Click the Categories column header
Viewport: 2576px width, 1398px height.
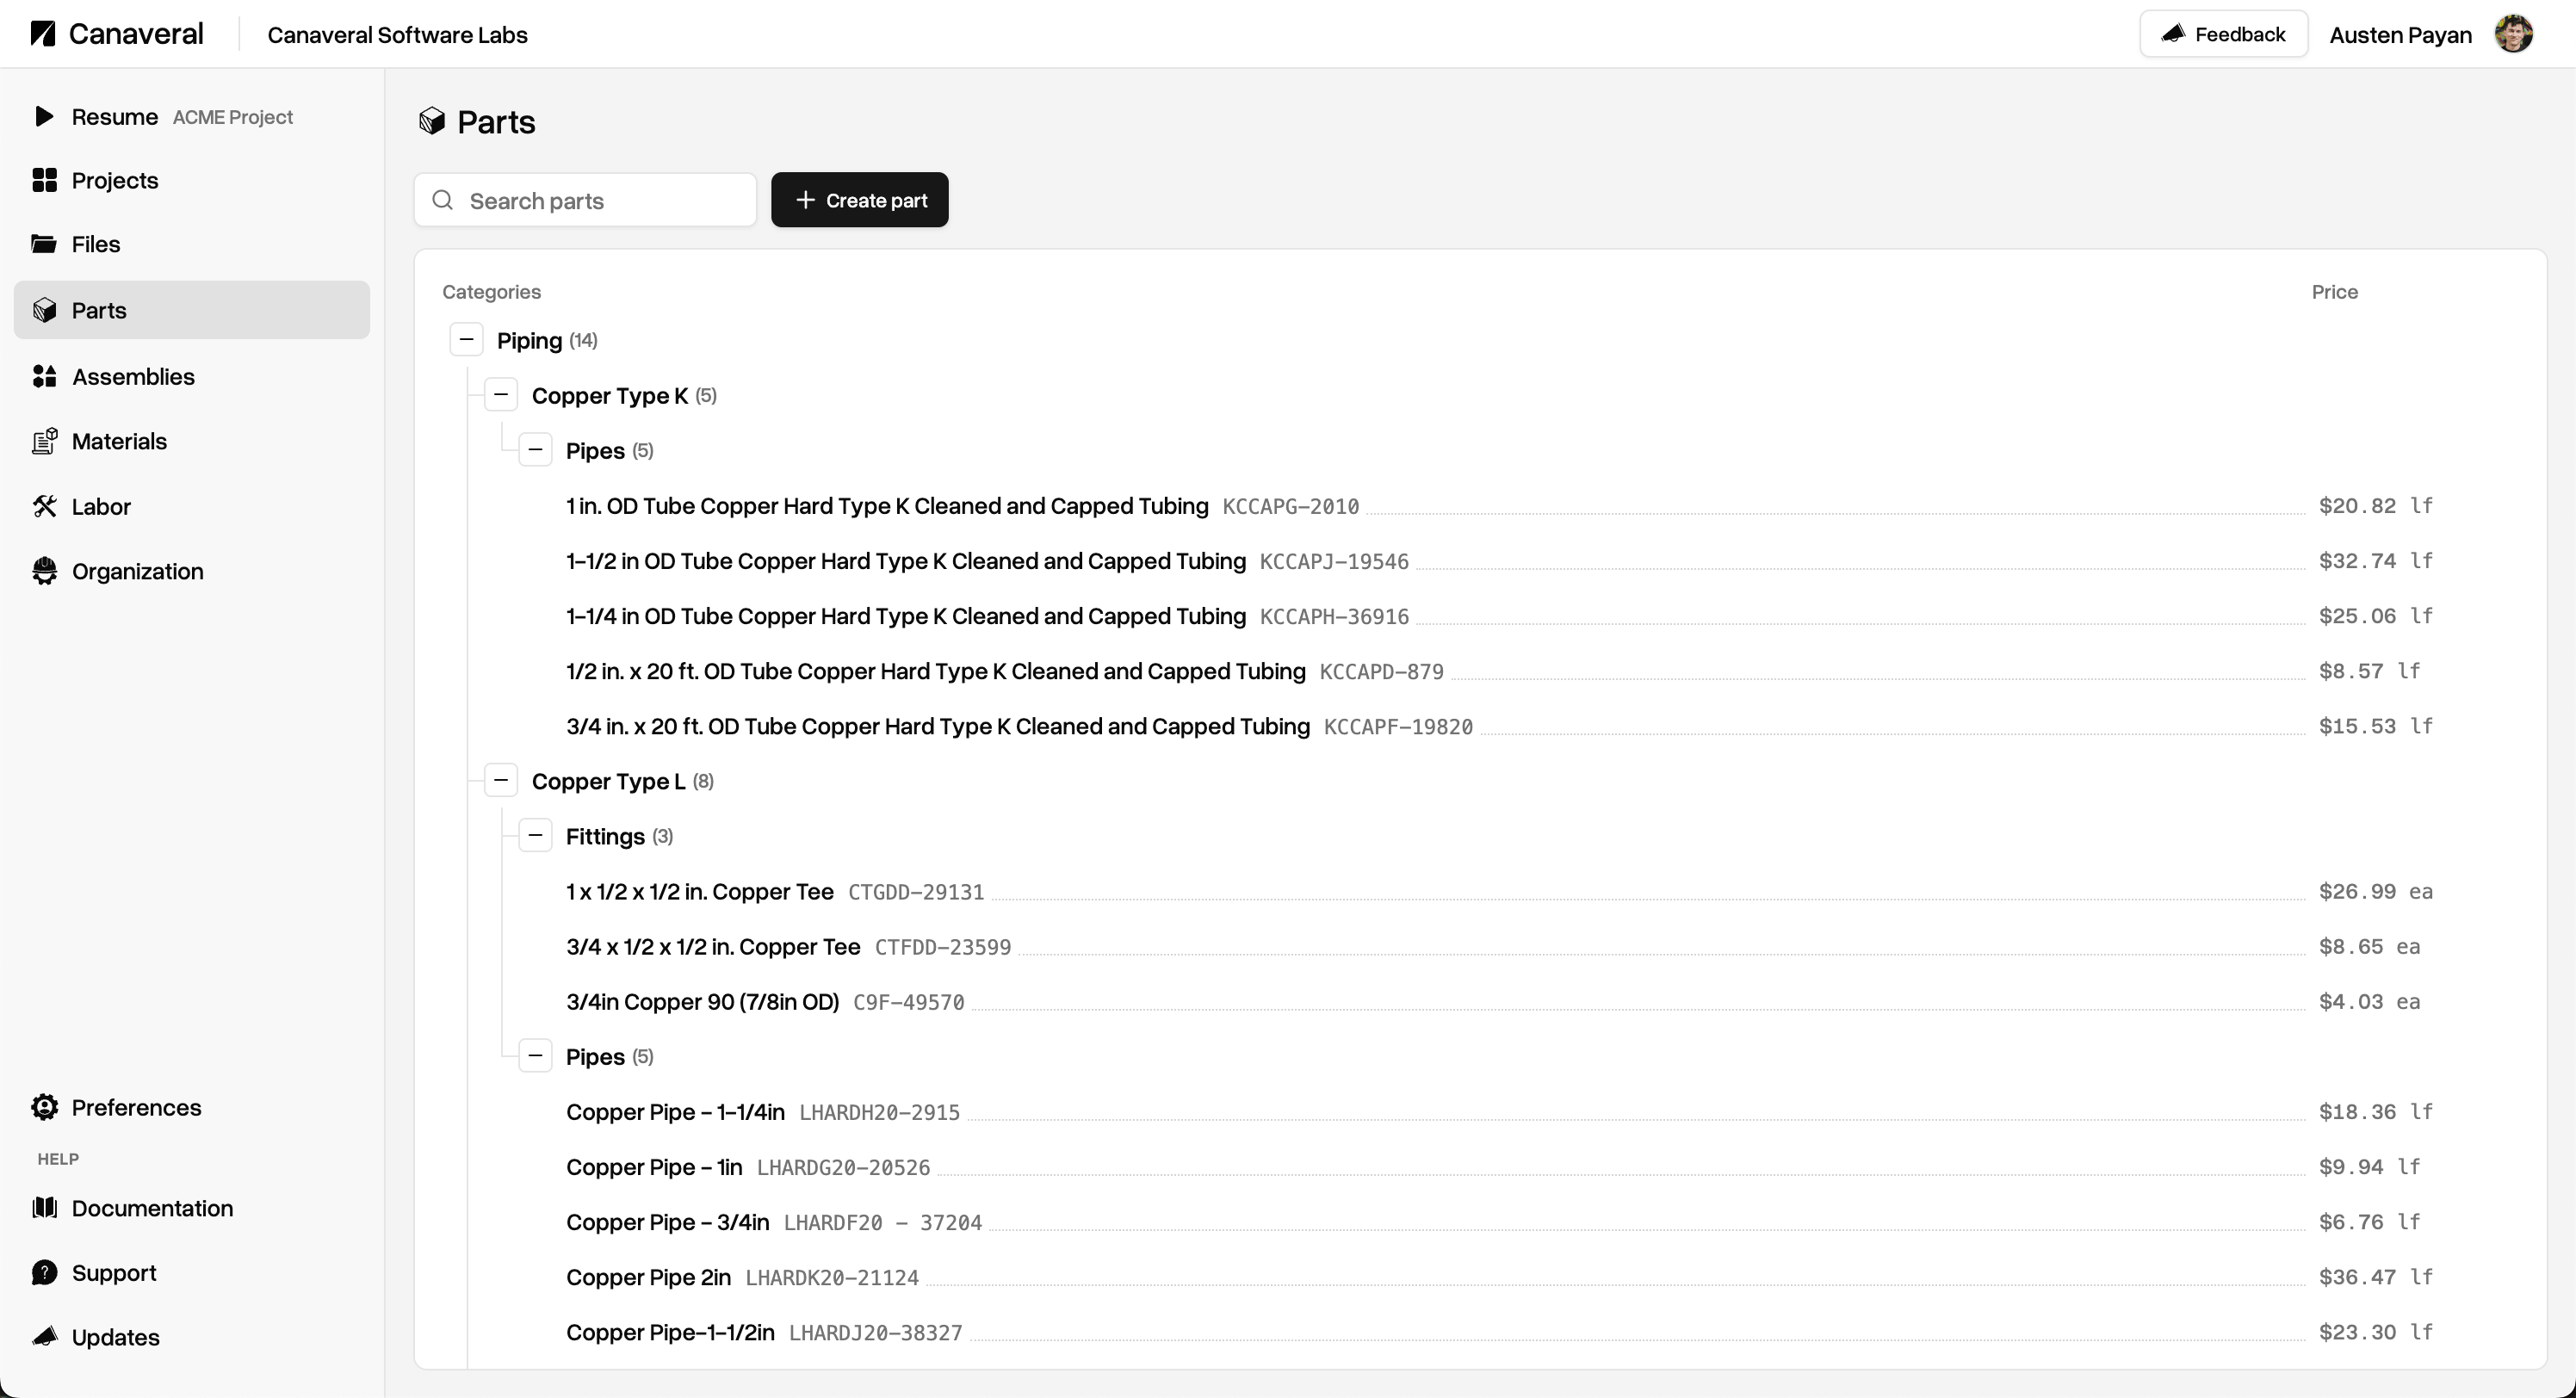491,292
